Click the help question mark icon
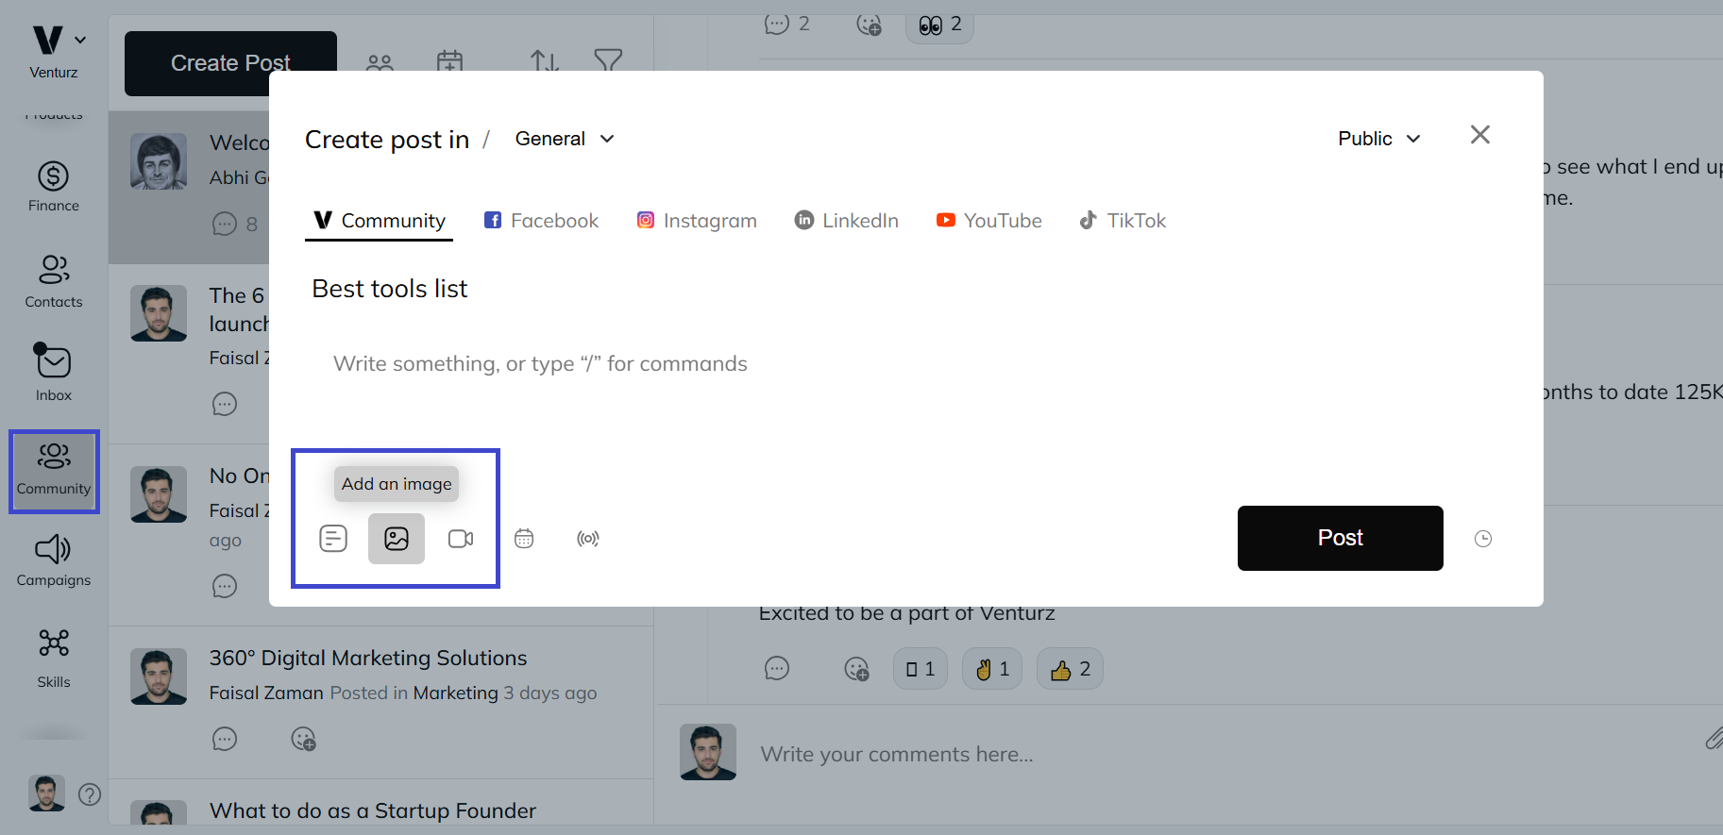 90,794
